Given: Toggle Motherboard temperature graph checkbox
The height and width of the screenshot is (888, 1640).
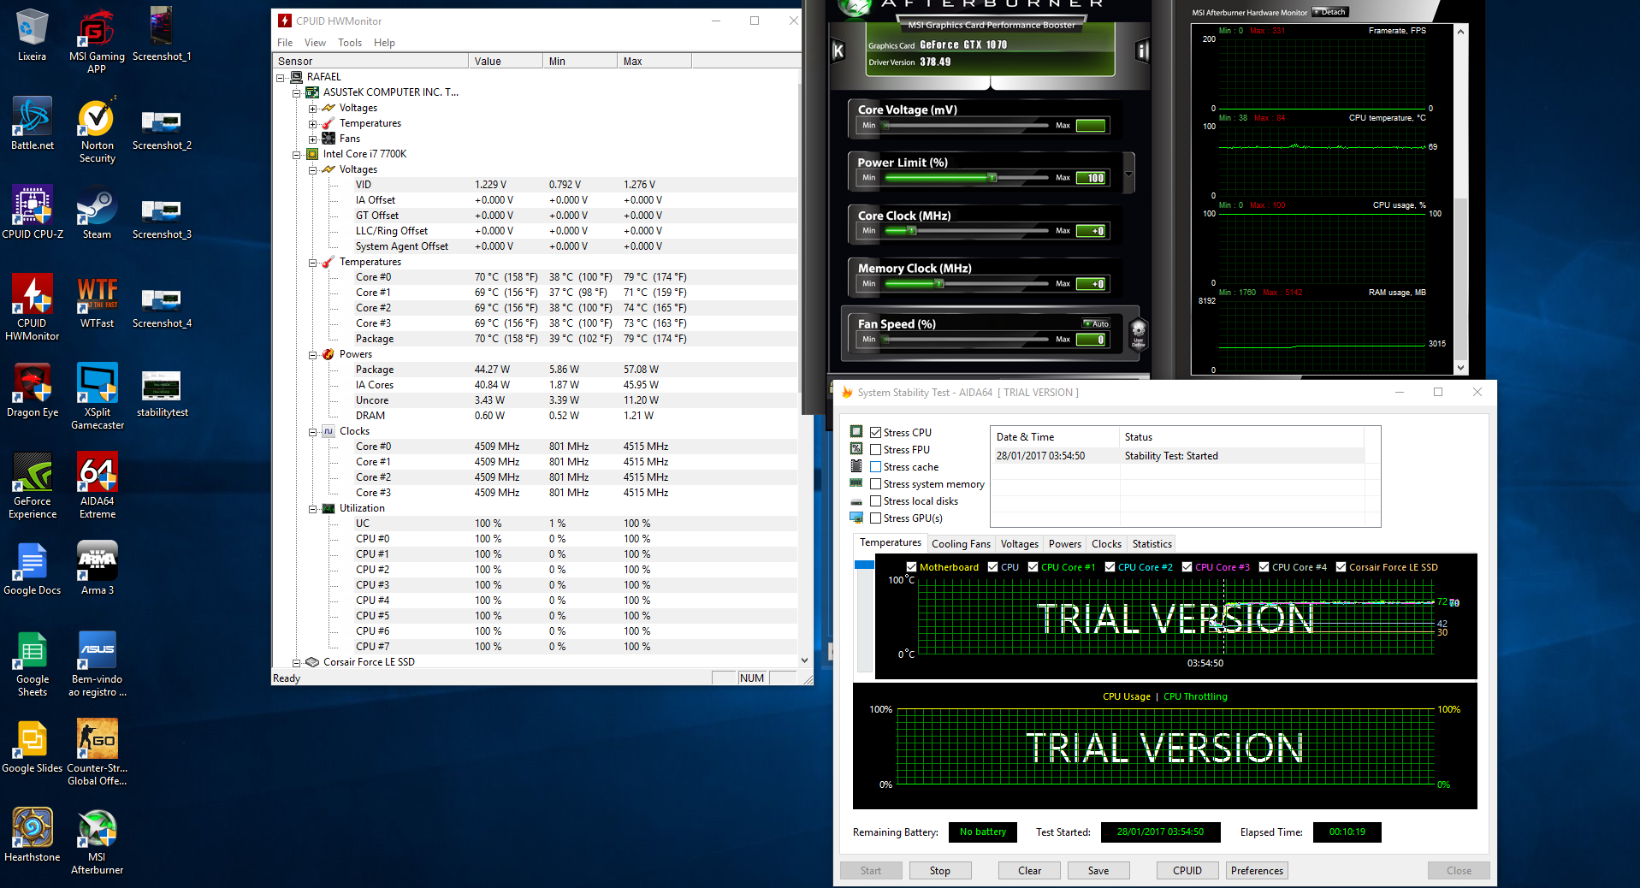Looking at the screenshot, I should pos(912,566).
